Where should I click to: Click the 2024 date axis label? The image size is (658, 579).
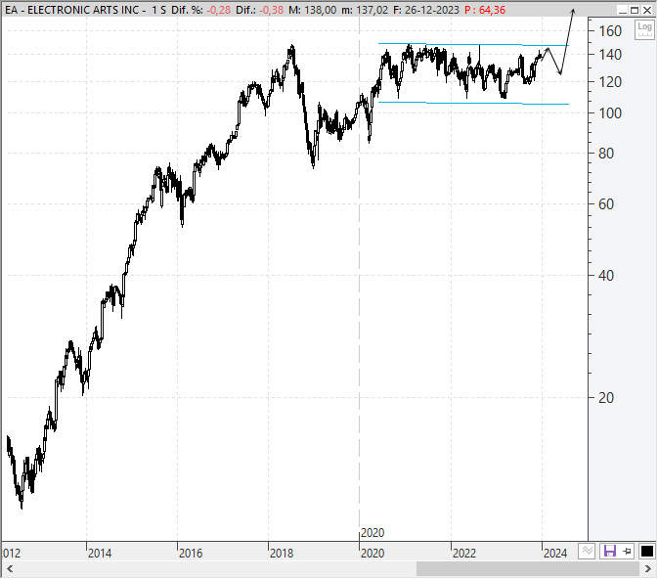(x=555, y=554)
